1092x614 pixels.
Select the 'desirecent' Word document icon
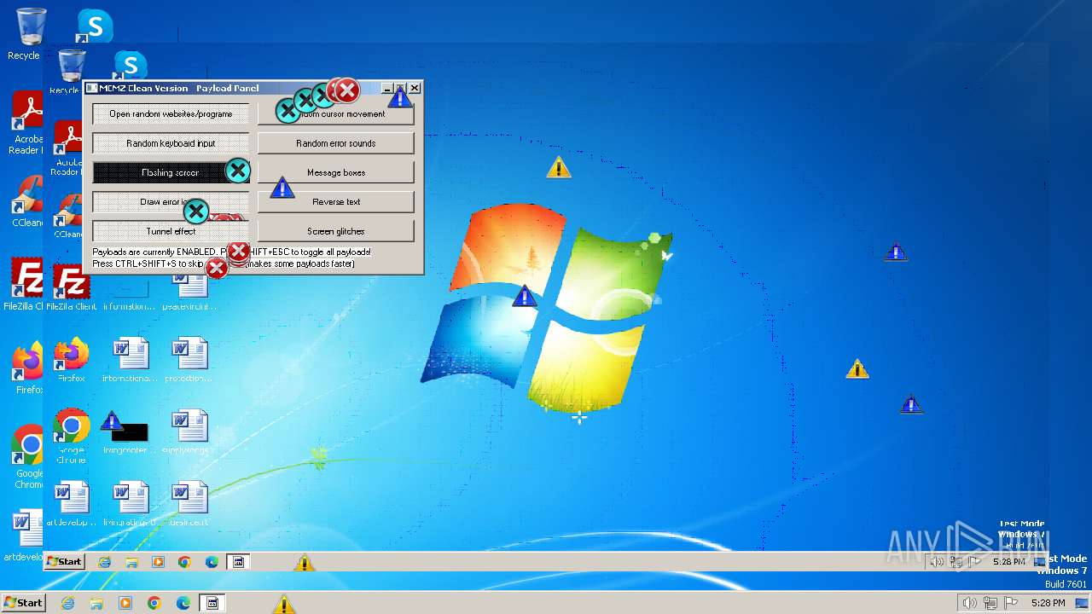point(189,503)
